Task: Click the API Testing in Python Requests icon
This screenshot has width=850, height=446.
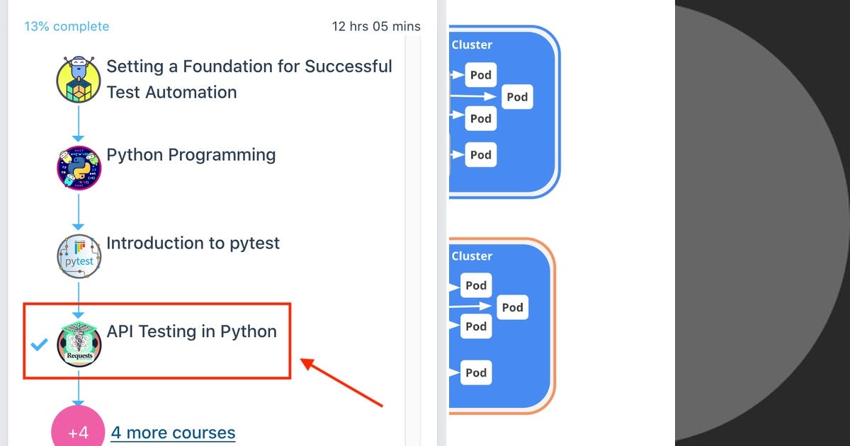Action: [x=79, y=345]
